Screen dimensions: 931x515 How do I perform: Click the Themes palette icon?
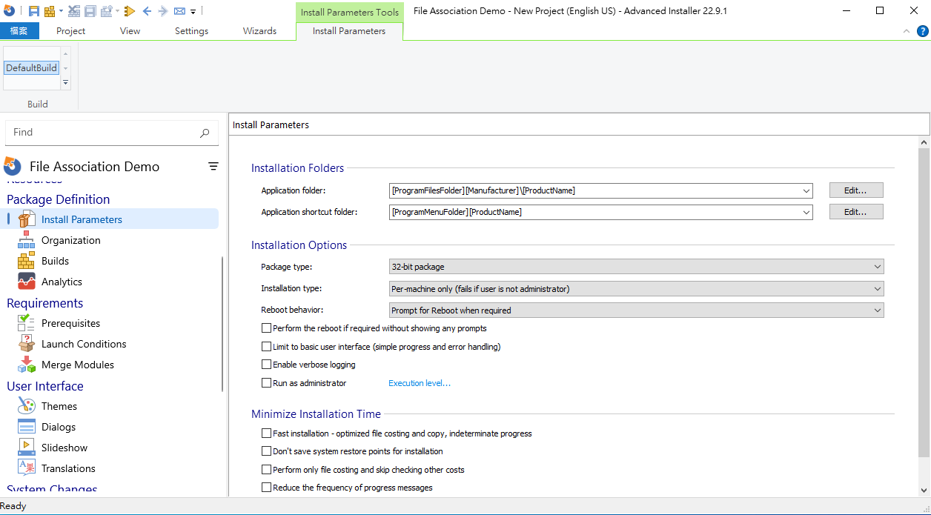tap(27, 406)
